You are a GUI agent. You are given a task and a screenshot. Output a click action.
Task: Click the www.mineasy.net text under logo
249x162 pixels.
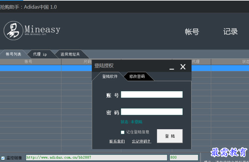(x=35, y=34)
